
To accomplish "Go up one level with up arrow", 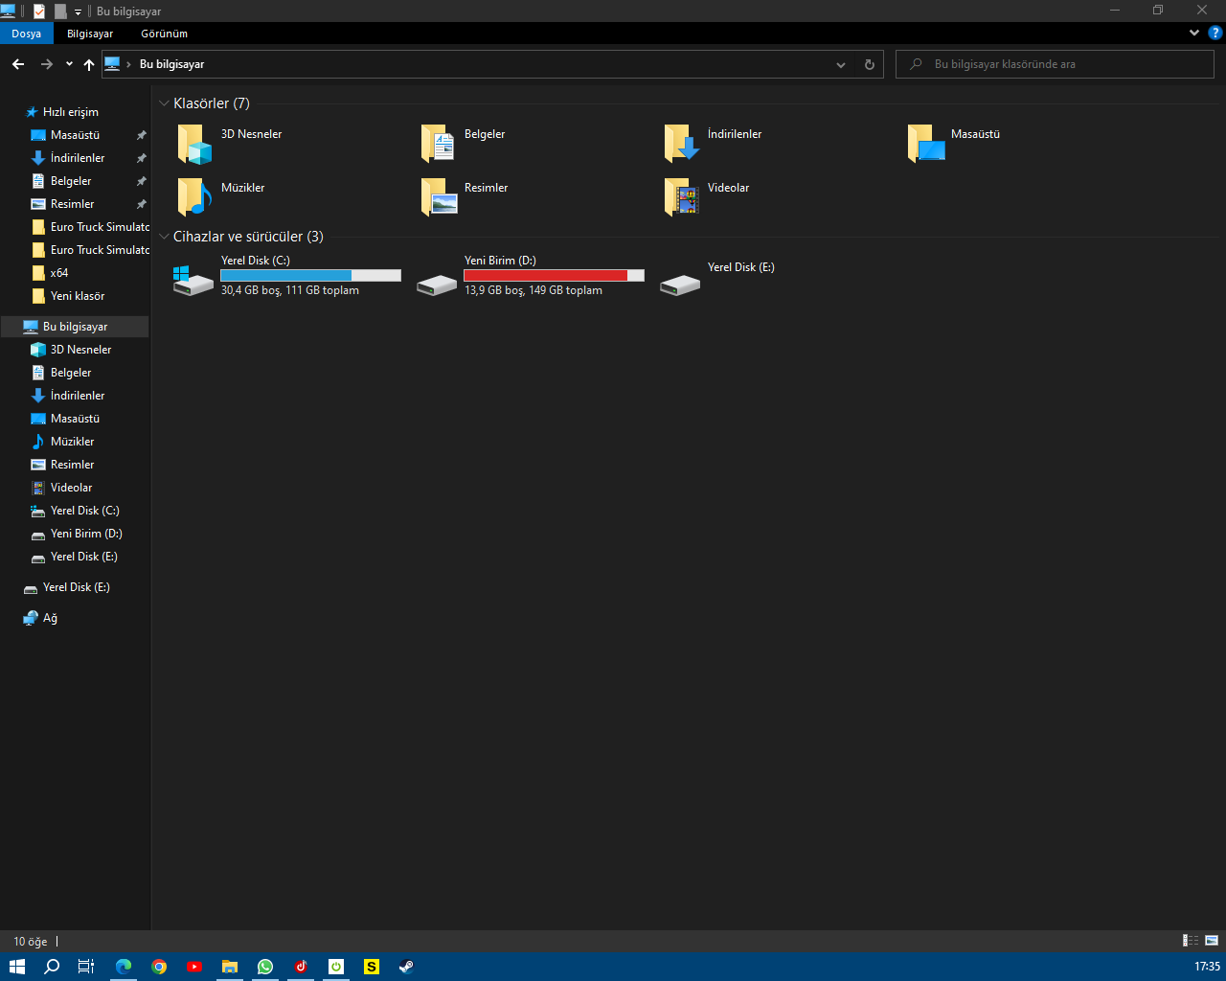I will (89, 65).
